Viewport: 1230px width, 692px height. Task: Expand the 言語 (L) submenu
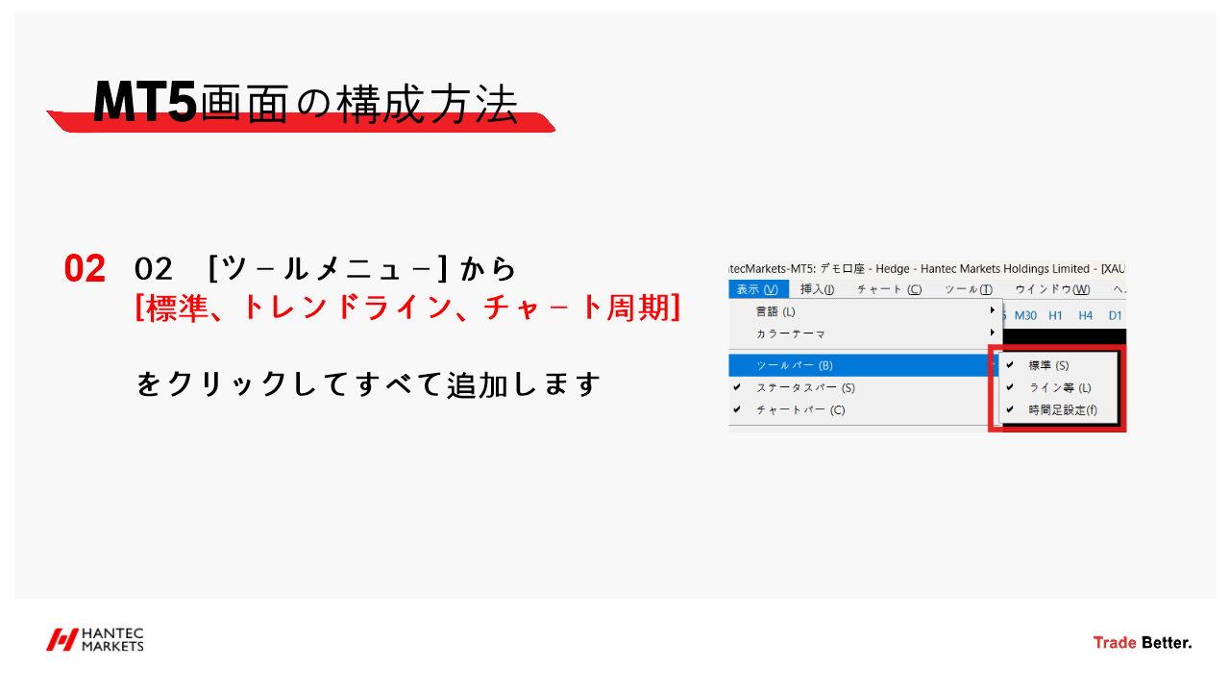pos(864,311)
